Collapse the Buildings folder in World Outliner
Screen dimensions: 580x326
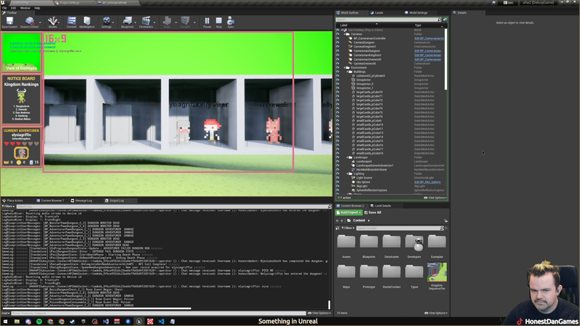tap(348, 71)
